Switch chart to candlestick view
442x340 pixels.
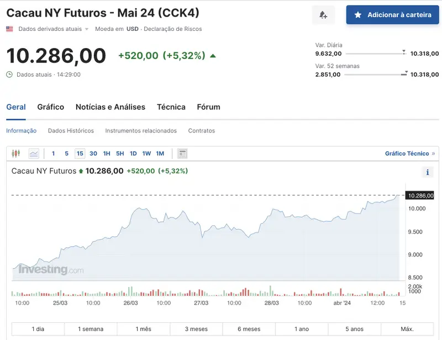16,153
